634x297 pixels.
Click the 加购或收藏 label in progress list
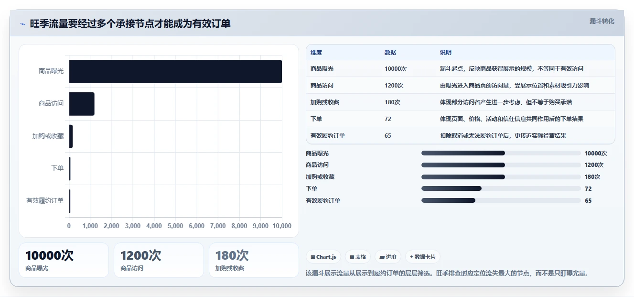[320, 177]
